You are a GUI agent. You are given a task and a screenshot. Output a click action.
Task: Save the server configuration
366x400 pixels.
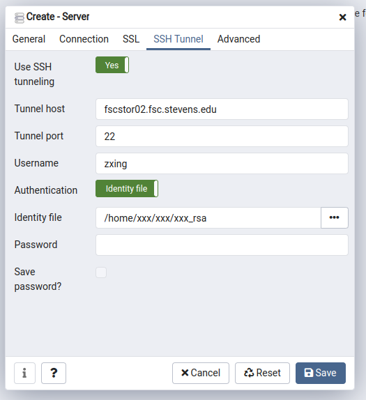(321, 373)
